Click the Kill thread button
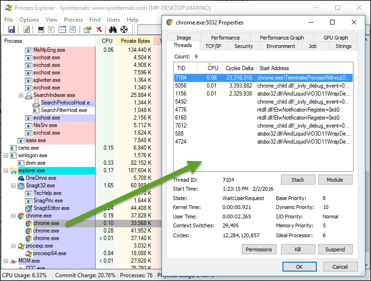Viewport: 371px width, 281px height. coord(298,249)
